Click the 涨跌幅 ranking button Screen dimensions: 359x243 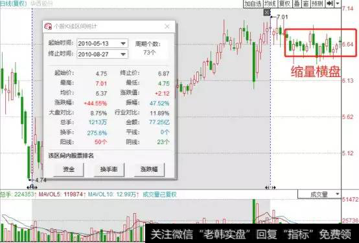point(149,169)
